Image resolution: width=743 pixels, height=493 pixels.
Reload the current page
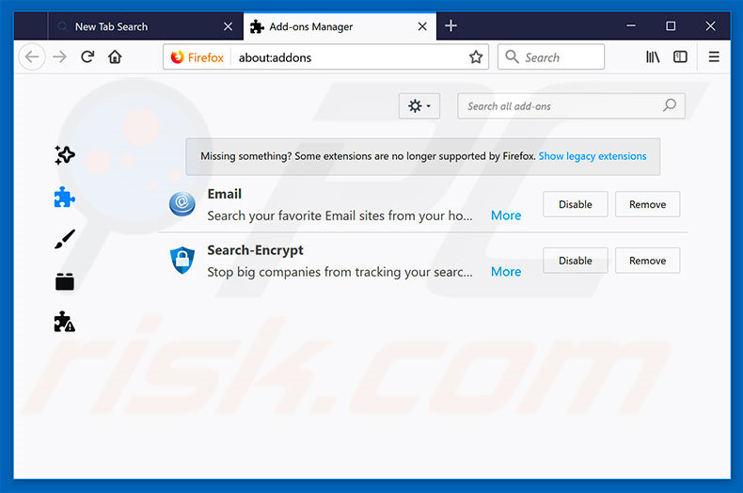point(87,56)
